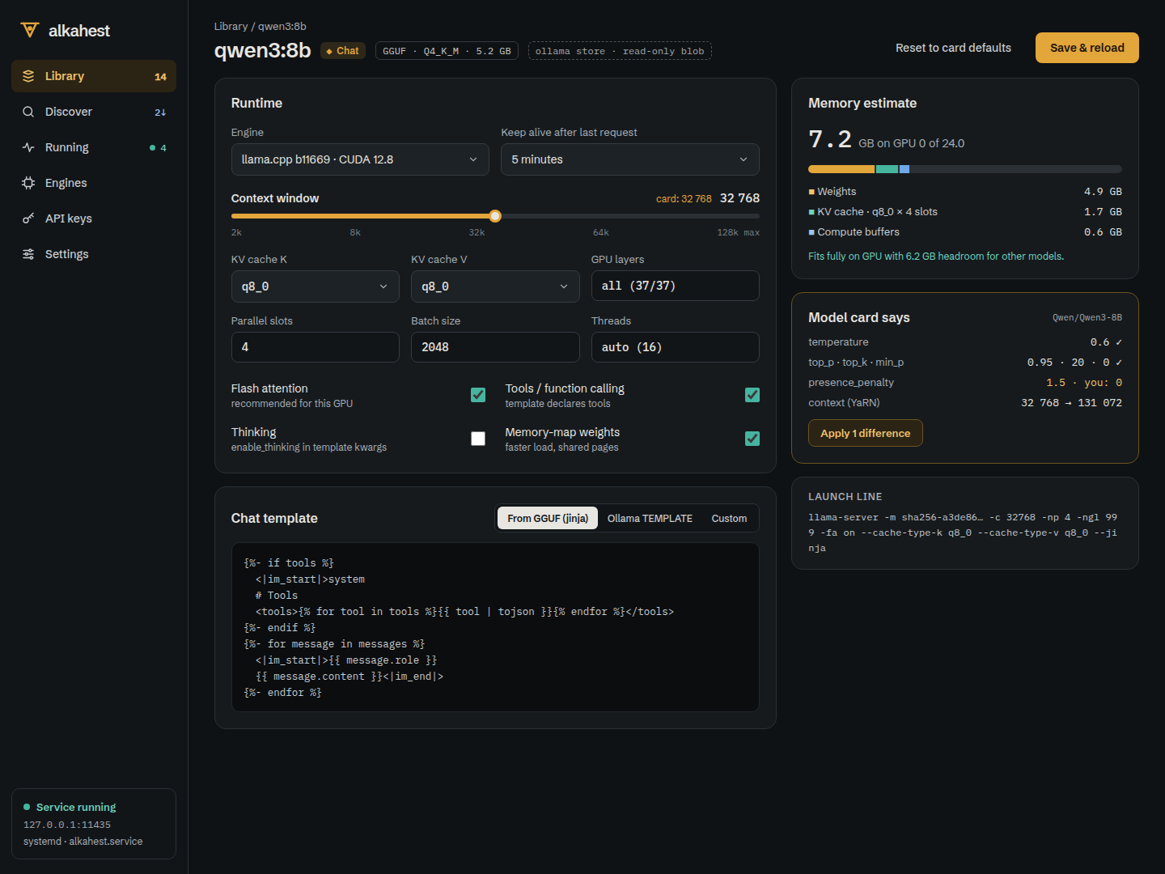Click the Discover count badge
Screen dimensions: 1165x874
tap(160, 112)
